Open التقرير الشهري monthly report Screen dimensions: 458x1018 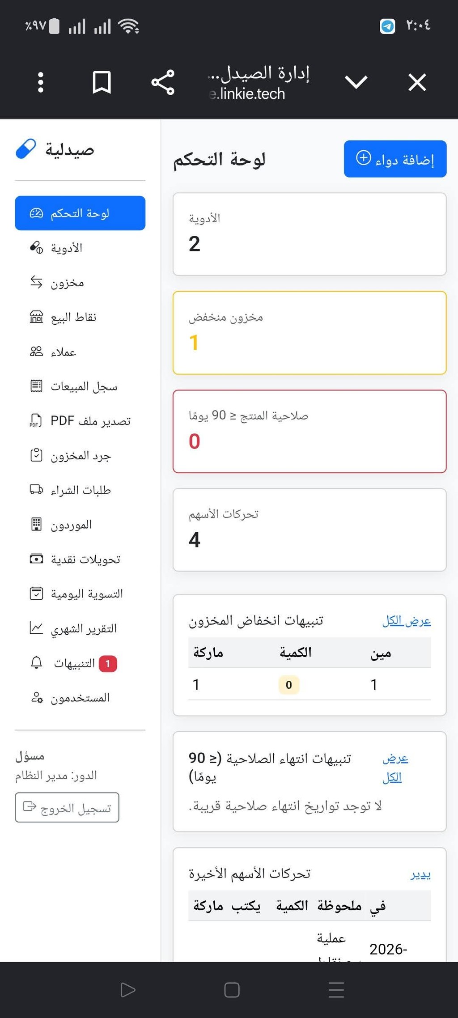(x=80, y=628)
